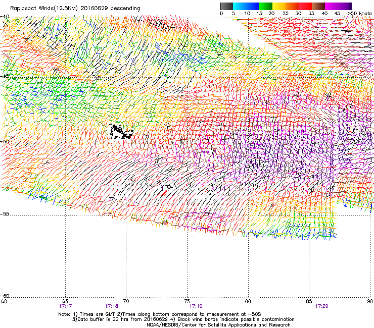Click the blue 10-15 knots color swatch

tap(253, 6)
